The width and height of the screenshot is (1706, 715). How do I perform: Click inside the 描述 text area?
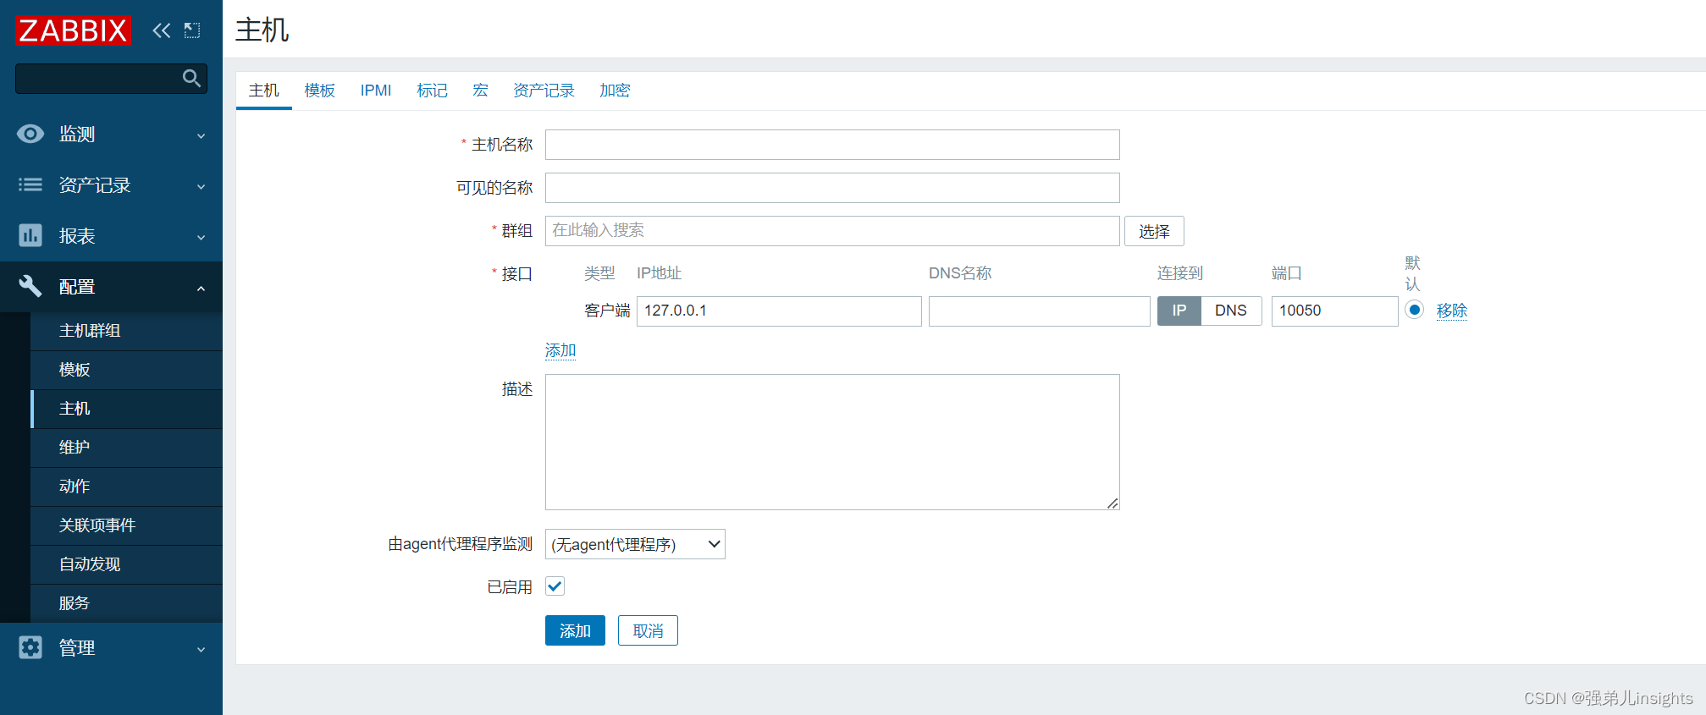(832, 442)
